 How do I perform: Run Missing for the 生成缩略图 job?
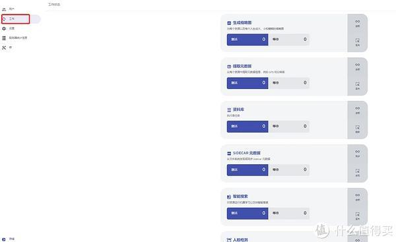(x=357, y=42)
